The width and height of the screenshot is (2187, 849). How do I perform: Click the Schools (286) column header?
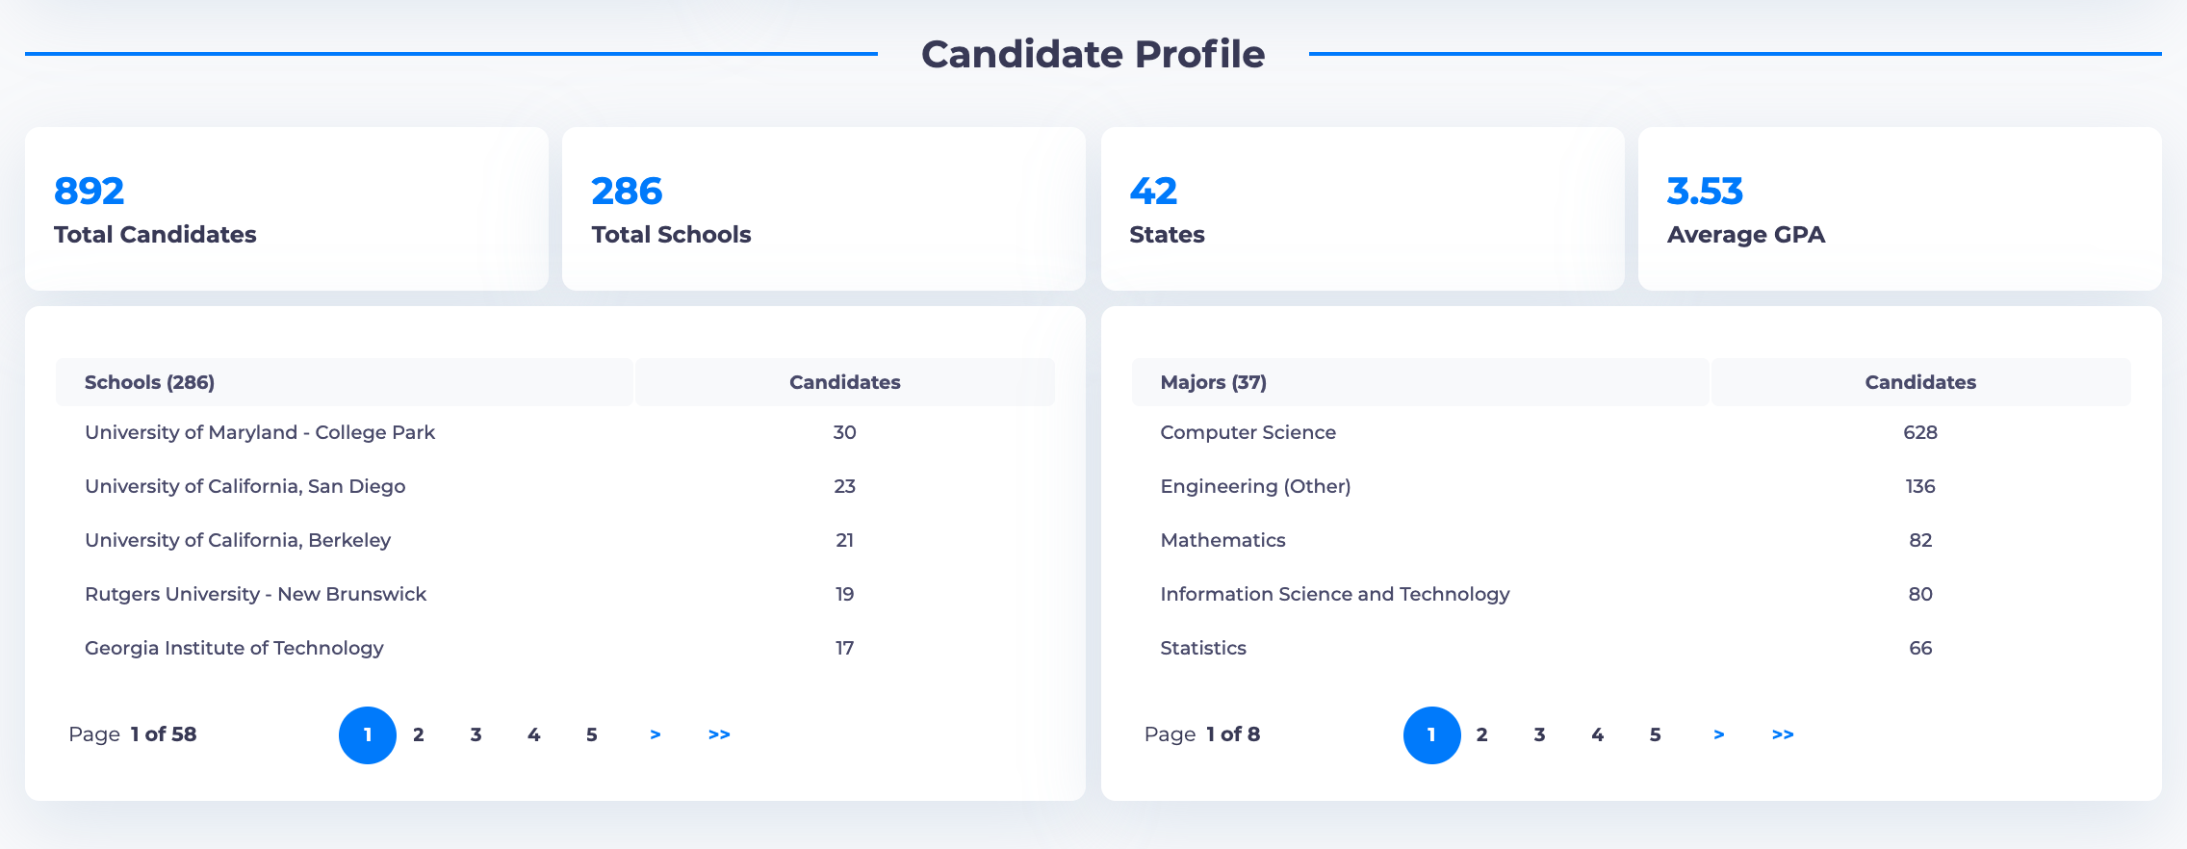pyautogui.click(x=150, y=382)
